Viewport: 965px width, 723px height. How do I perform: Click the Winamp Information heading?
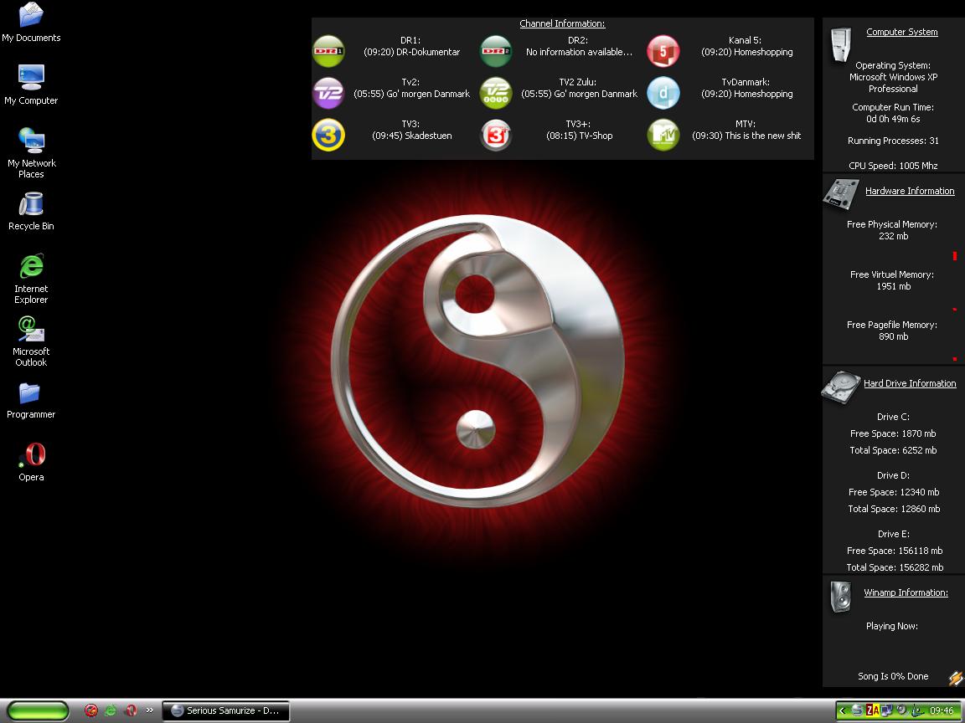[906, 592]
